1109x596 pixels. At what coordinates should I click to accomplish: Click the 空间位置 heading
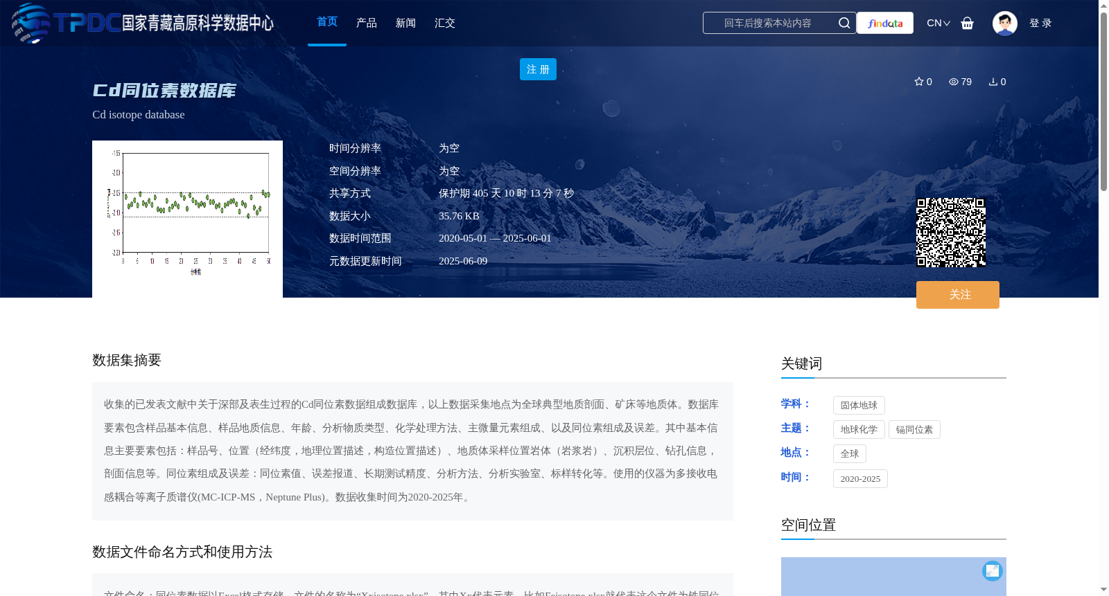pyautogui.click(x=808, y=525)
